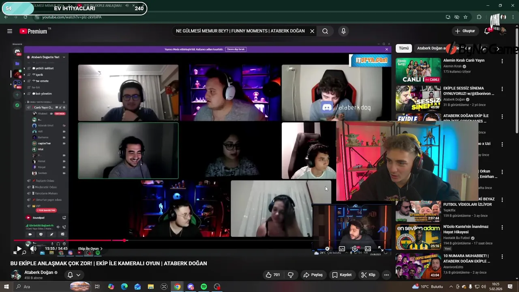Open player settings gear

(355, 249)
